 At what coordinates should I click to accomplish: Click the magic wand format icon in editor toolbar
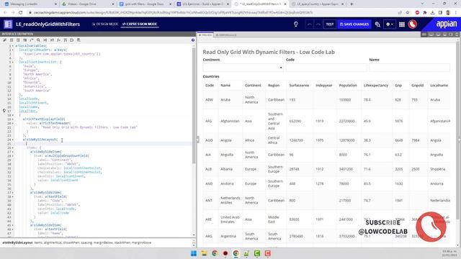click(x=5, y=40)
